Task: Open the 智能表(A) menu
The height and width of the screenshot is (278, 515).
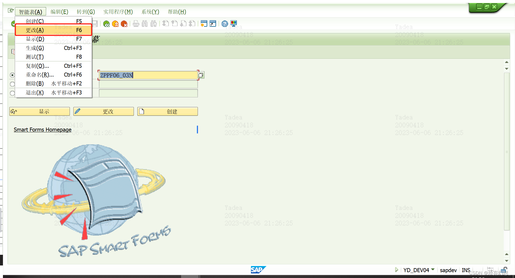Action: [30, 12]
